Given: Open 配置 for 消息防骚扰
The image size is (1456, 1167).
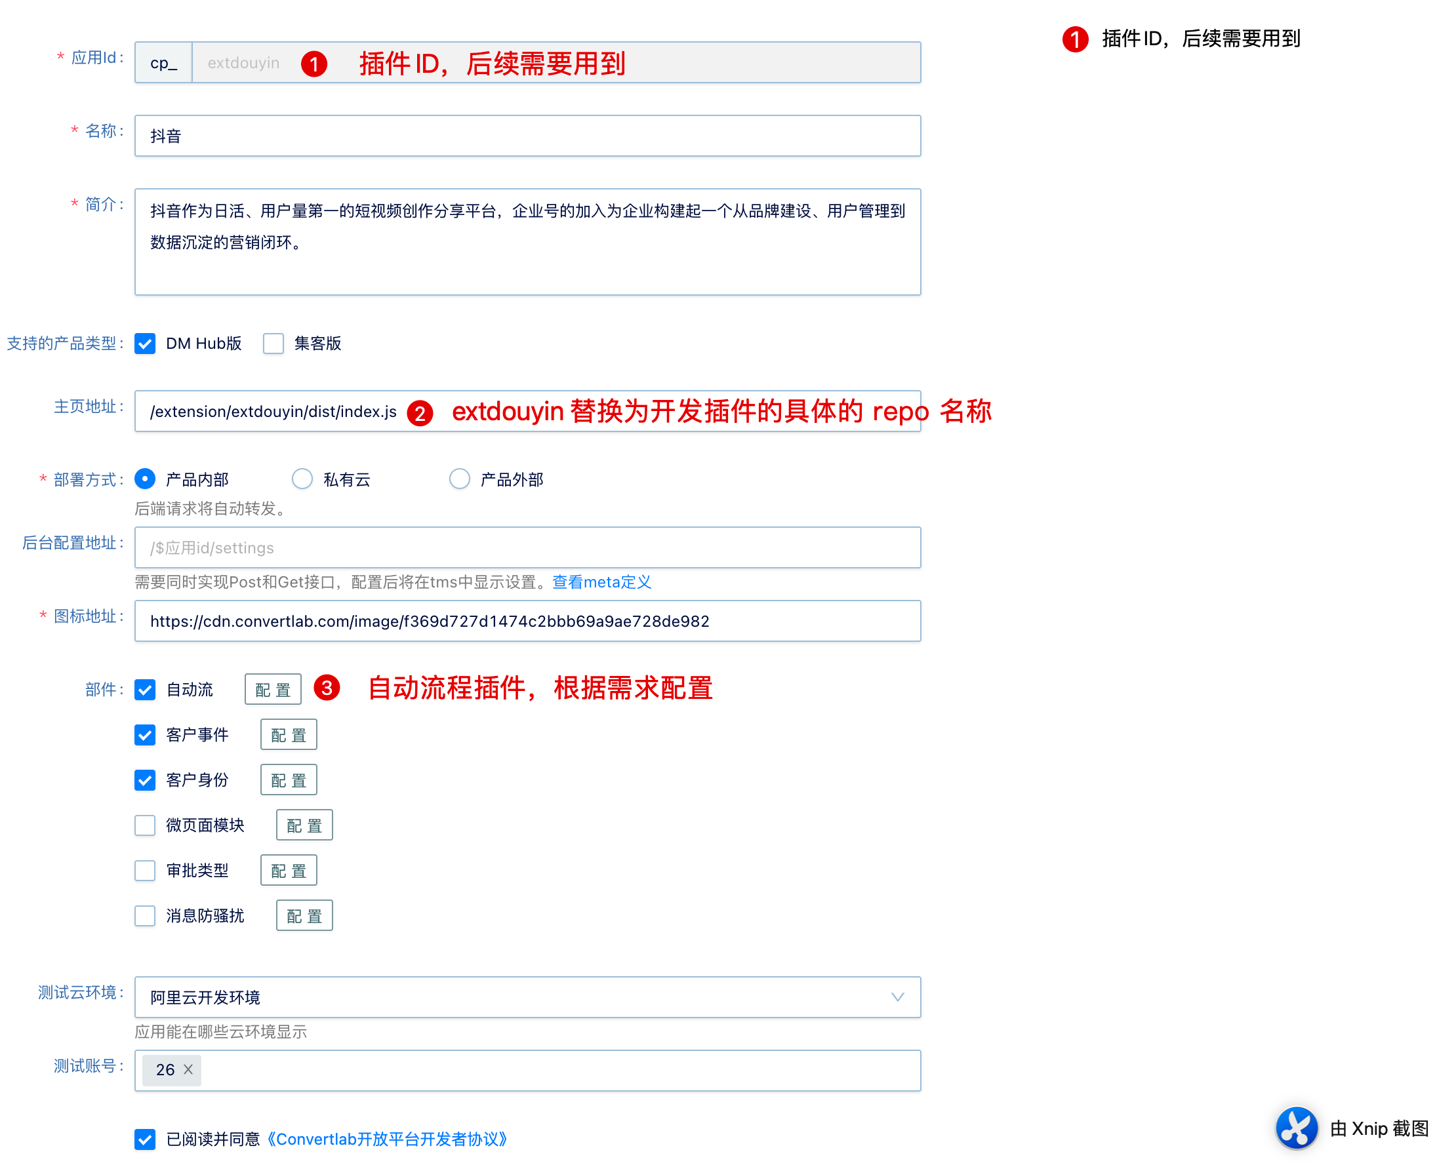Looking at the screenshot, I should coord(304,915).
